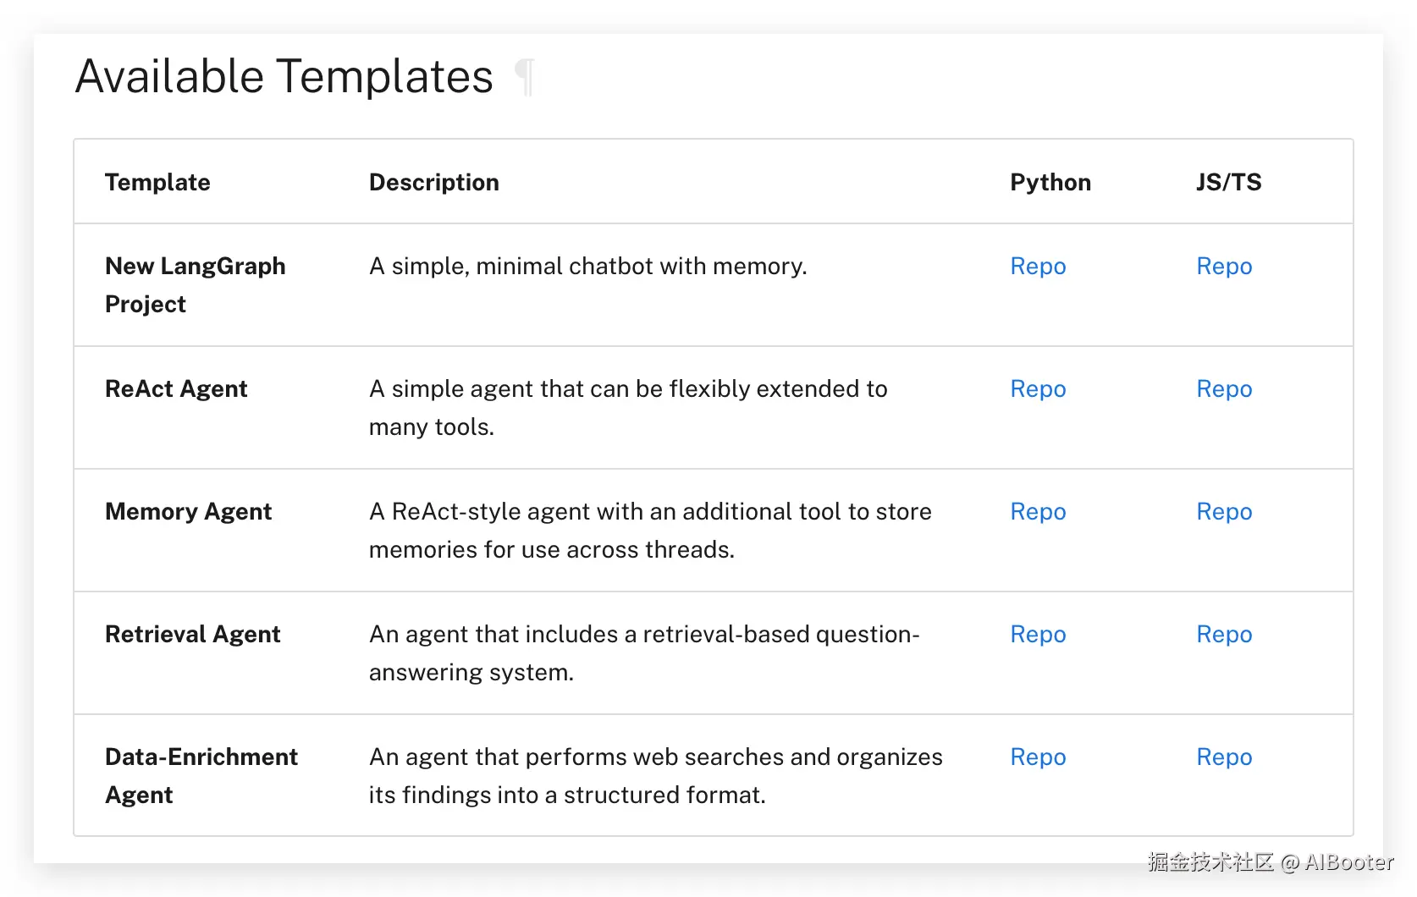This screenshot has height=897, width=1417.
Task: Open JS/TS Repo for New LangGraph Project
Action: click(x=1224, y=267)
